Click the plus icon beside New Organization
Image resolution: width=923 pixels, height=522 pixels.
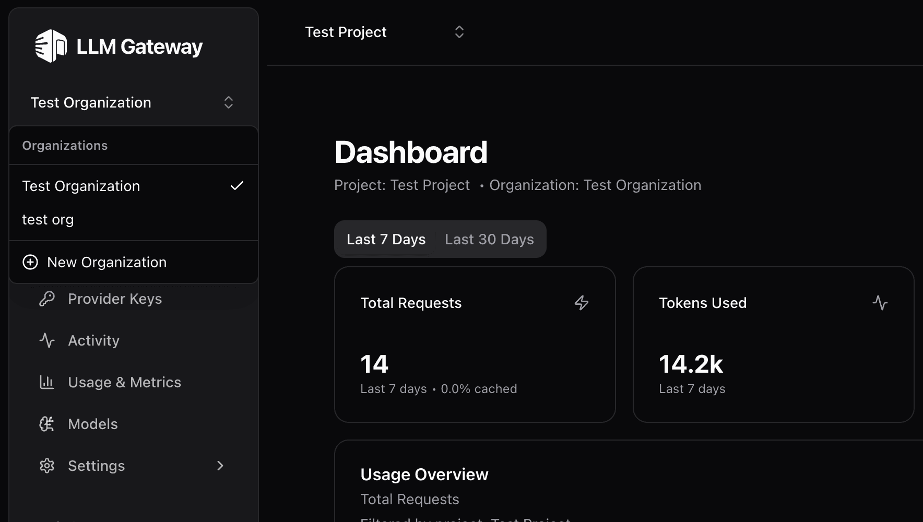click(30, 262)
